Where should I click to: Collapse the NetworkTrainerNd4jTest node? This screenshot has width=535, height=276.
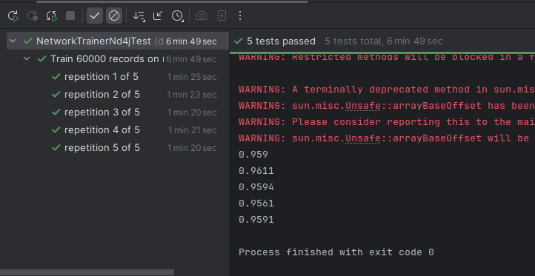click(13, 41)
